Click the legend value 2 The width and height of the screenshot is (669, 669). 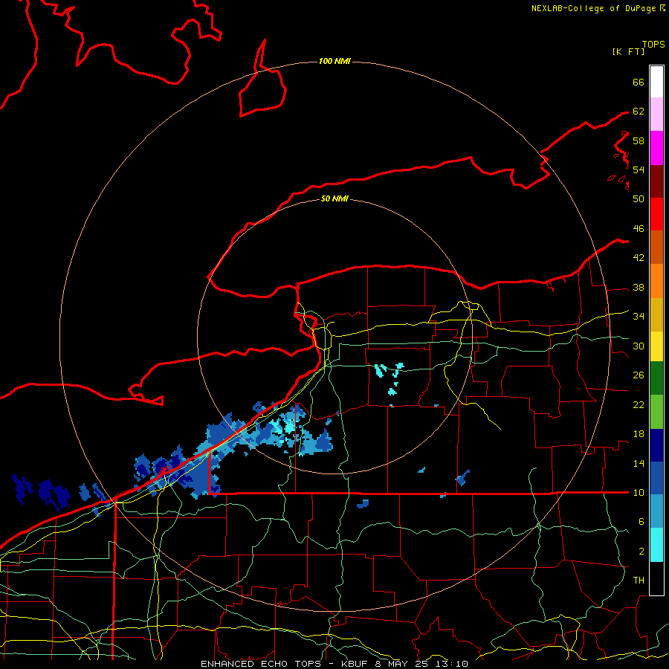[x=641, y=551]
